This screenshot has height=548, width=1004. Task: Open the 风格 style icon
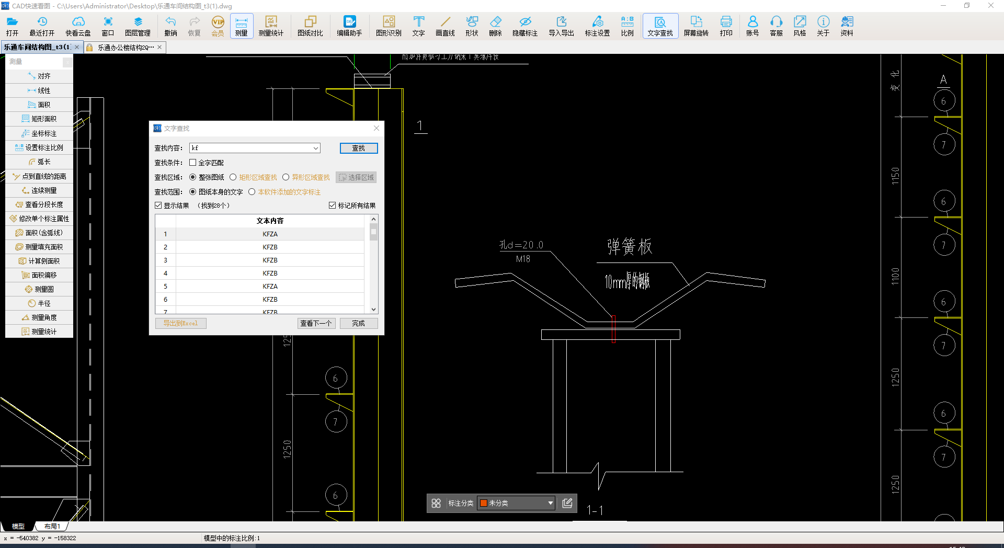coord(800,26)
